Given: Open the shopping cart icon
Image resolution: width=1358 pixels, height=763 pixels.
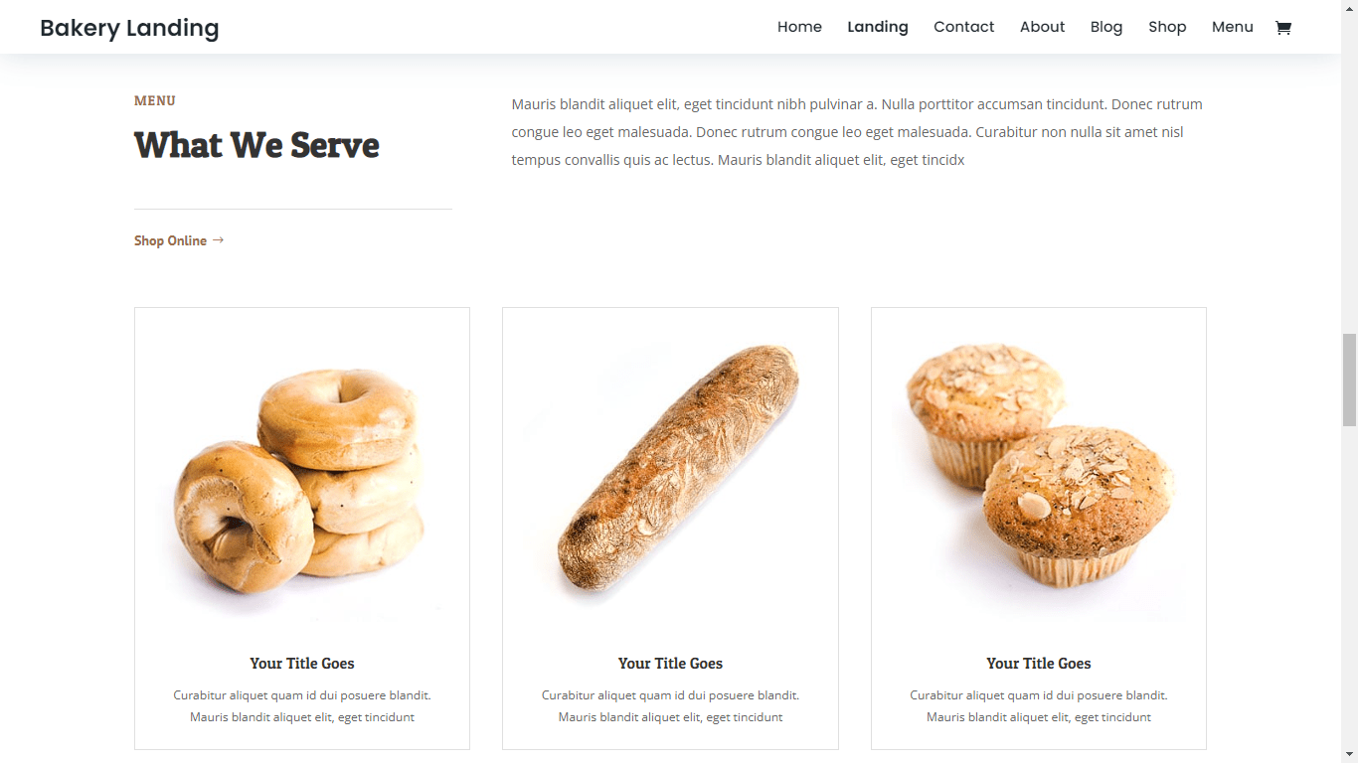Looking at the screenshot, I should [x=1282, y=28].
